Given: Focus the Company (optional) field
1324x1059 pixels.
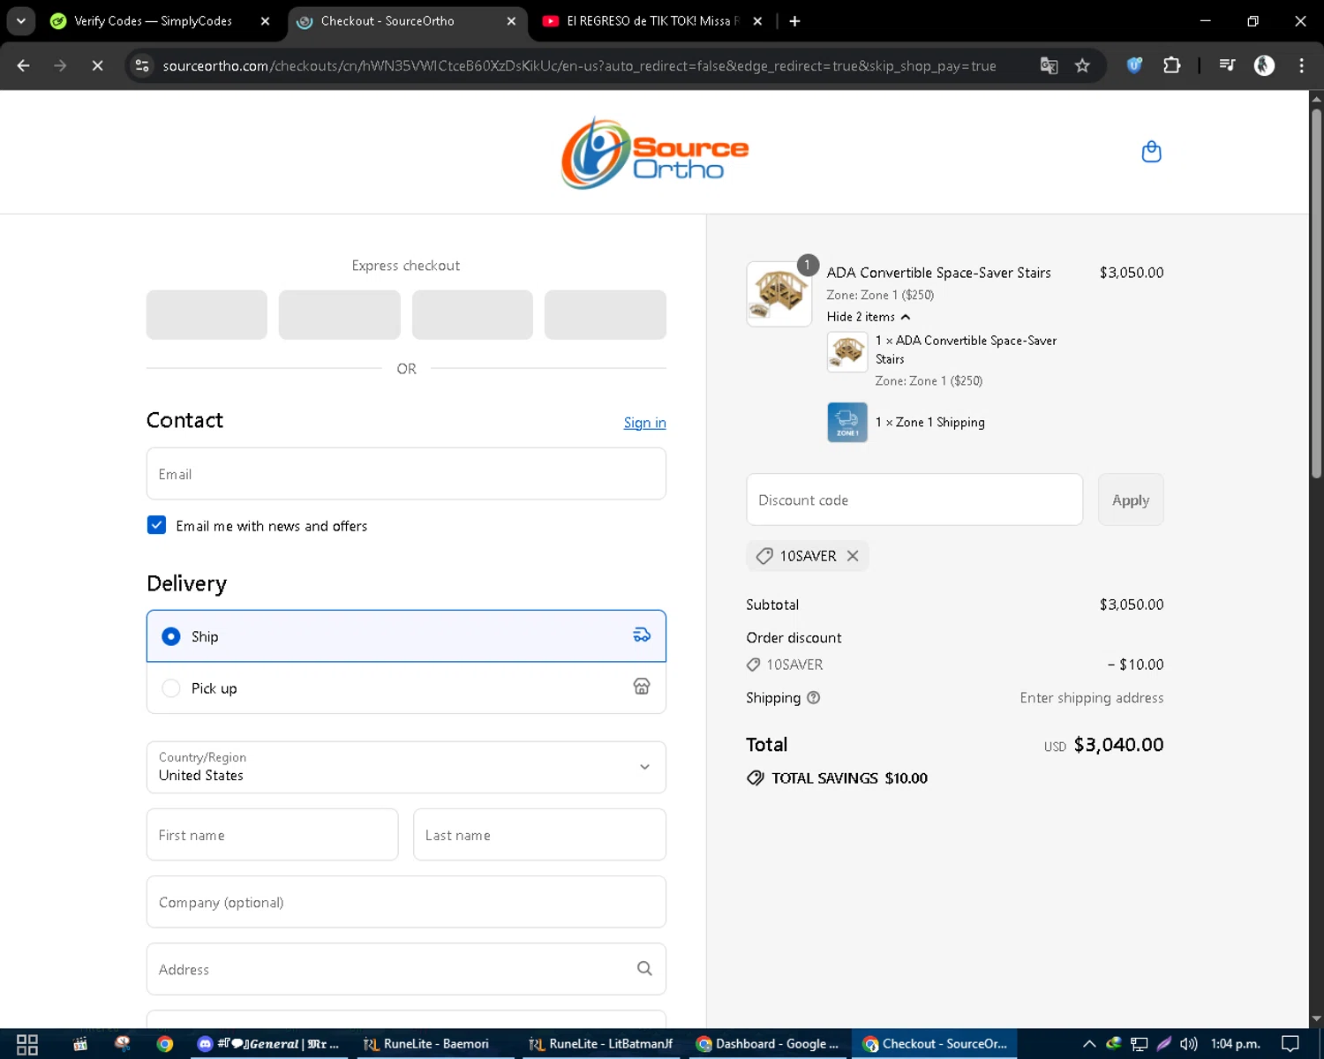Looking at the screenshot, I should (406, 902).
